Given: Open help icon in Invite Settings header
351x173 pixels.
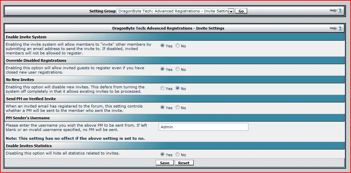Looking at the screenshot, I should pyautogui.click(x=340, y=28).
